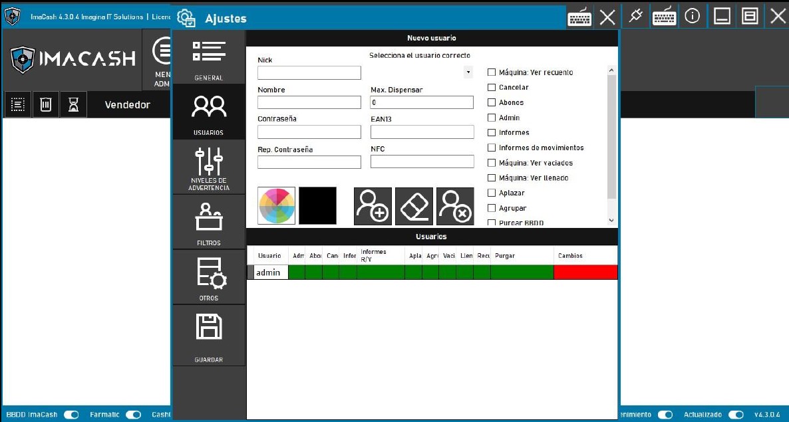Select the eraser icon to clear fields
This screenshot has height=422, width=789.
pyautogui.click(x=414, y=206)
